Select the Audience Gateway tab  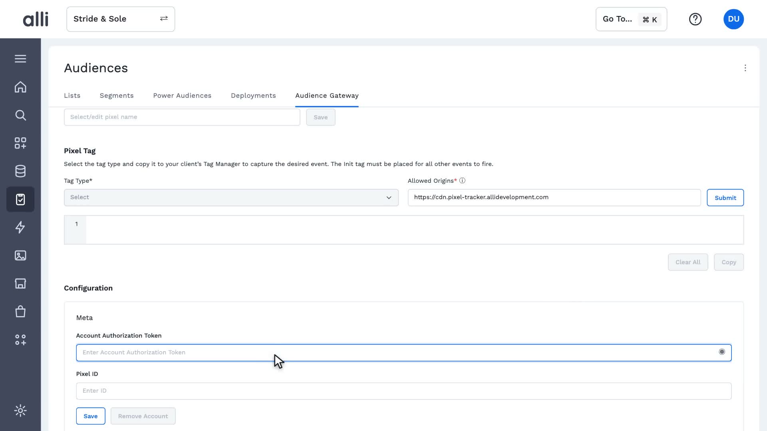(327, 96)
